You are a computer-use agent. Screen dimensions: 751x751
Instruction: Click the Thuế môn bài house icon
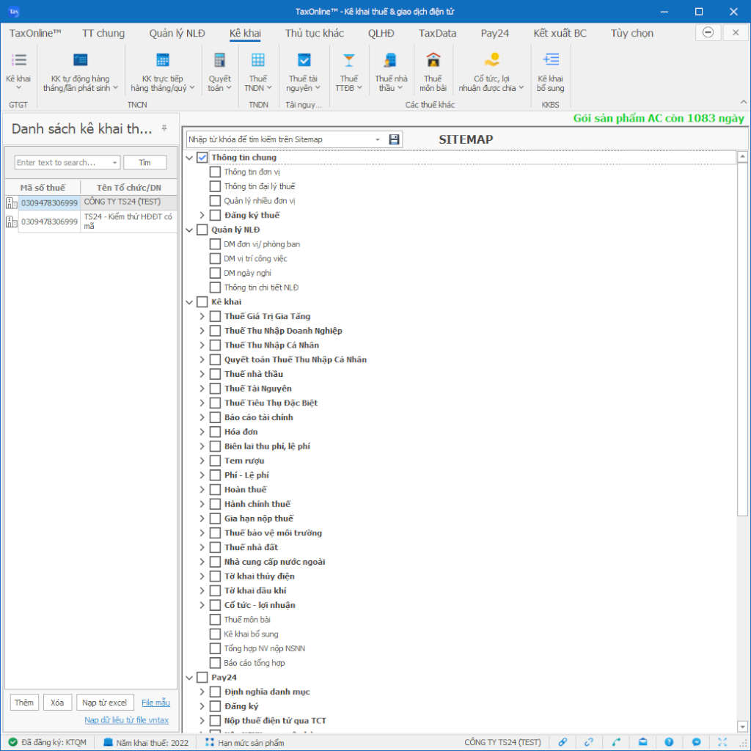click(x=433, y=61)
